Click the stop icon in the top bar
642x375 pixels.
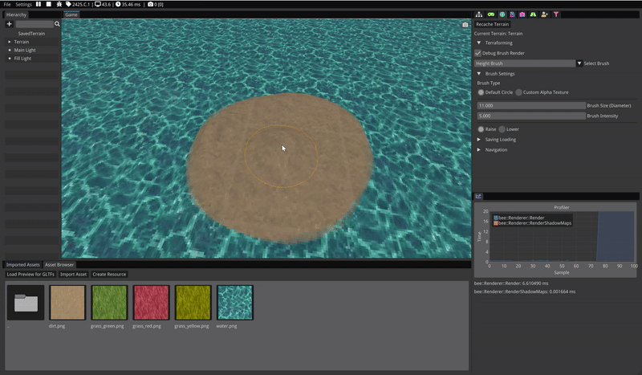coord(48,5)
